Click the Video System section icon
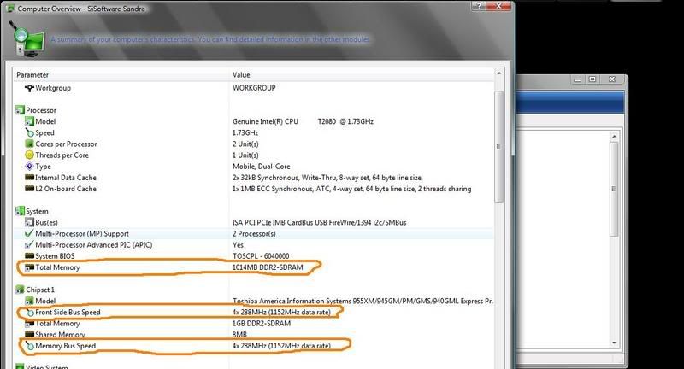The image size is (684, 369). coord(20,366)
